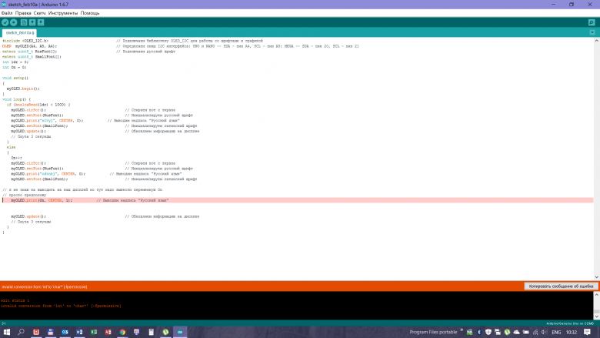Click the ENG language indicator
This screenshot has height=338, width=600.
[x=554, y=332]
